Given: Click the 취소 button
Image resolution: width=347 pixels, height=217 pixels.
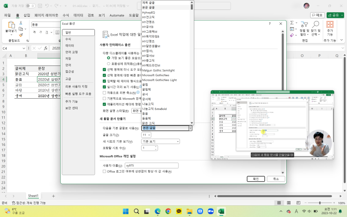Looking at the screenshot, I should tap(276, 179).
